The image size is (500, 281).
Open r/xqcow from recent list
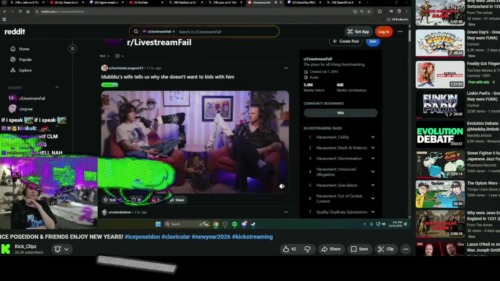(x=26, y=109)
